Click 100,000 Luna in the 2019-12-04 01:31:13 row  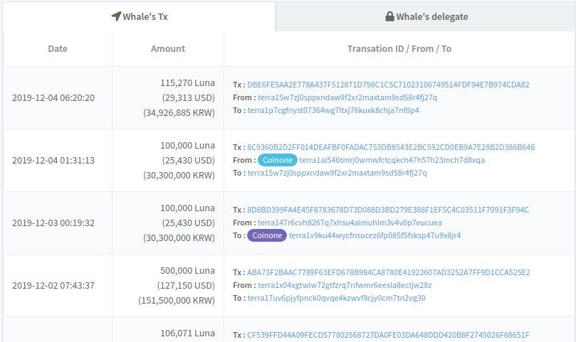coord(187,146)
